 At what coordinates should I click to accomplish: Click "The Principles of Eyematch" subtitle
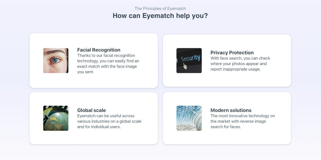tap(160, 9)
